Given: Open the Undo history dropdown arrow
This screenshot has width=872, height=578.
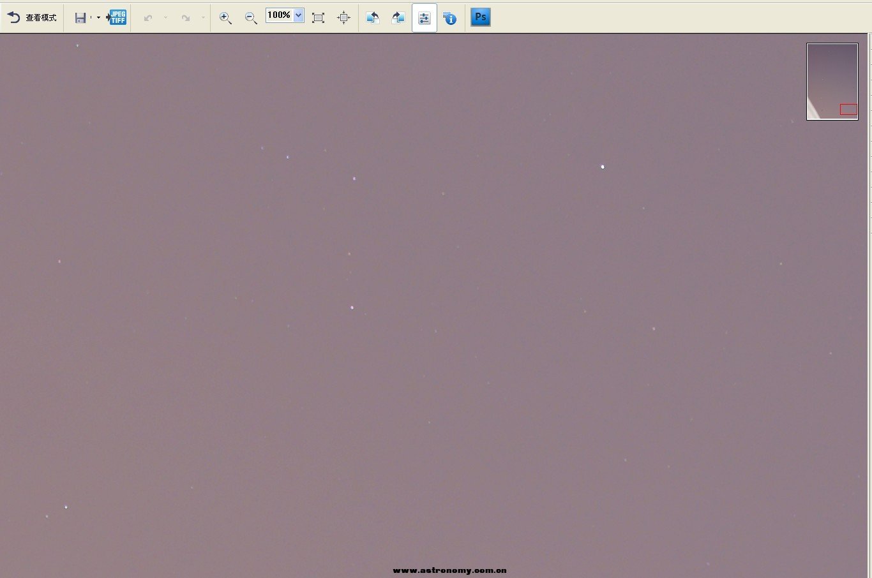Looking at the screenshot, I should pos(165,18).
